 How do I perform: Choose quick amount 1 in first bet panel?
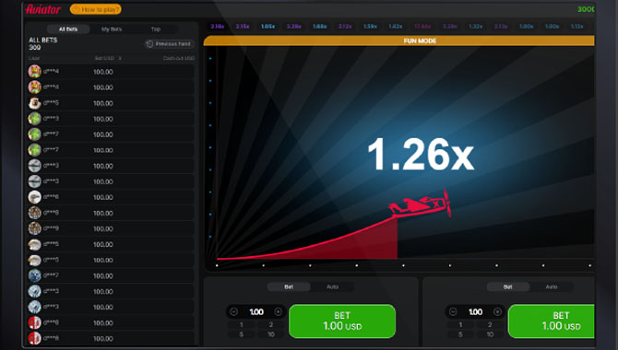pyautogui.click(x=242, y=325)
